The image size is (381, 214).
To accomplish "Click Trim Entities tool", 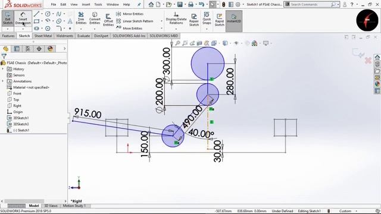I will [x=81, y=18].
